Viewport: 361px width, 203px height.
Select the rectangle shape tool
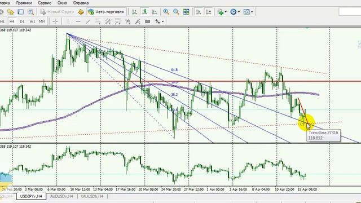(148, 21)
